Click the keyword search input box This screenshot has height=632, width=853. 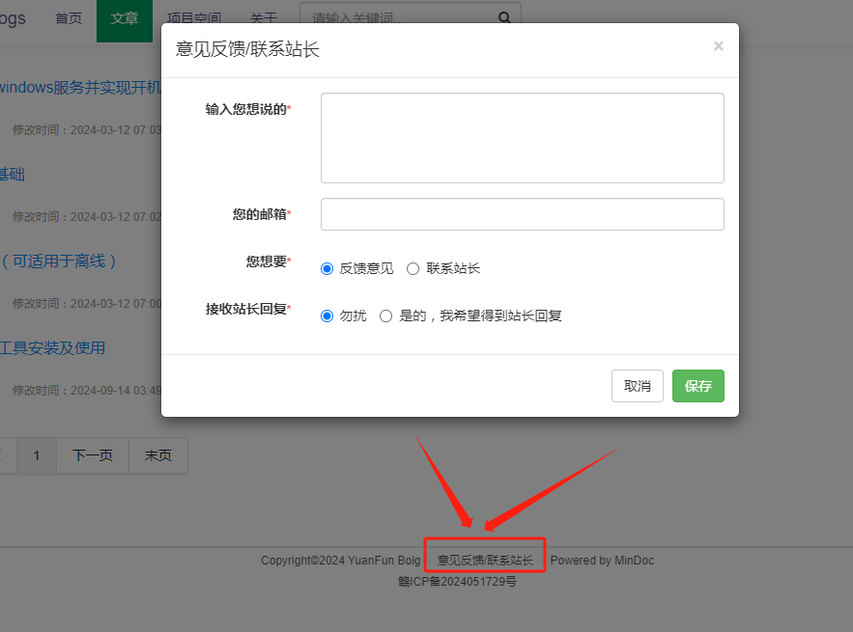pos(396,17)
